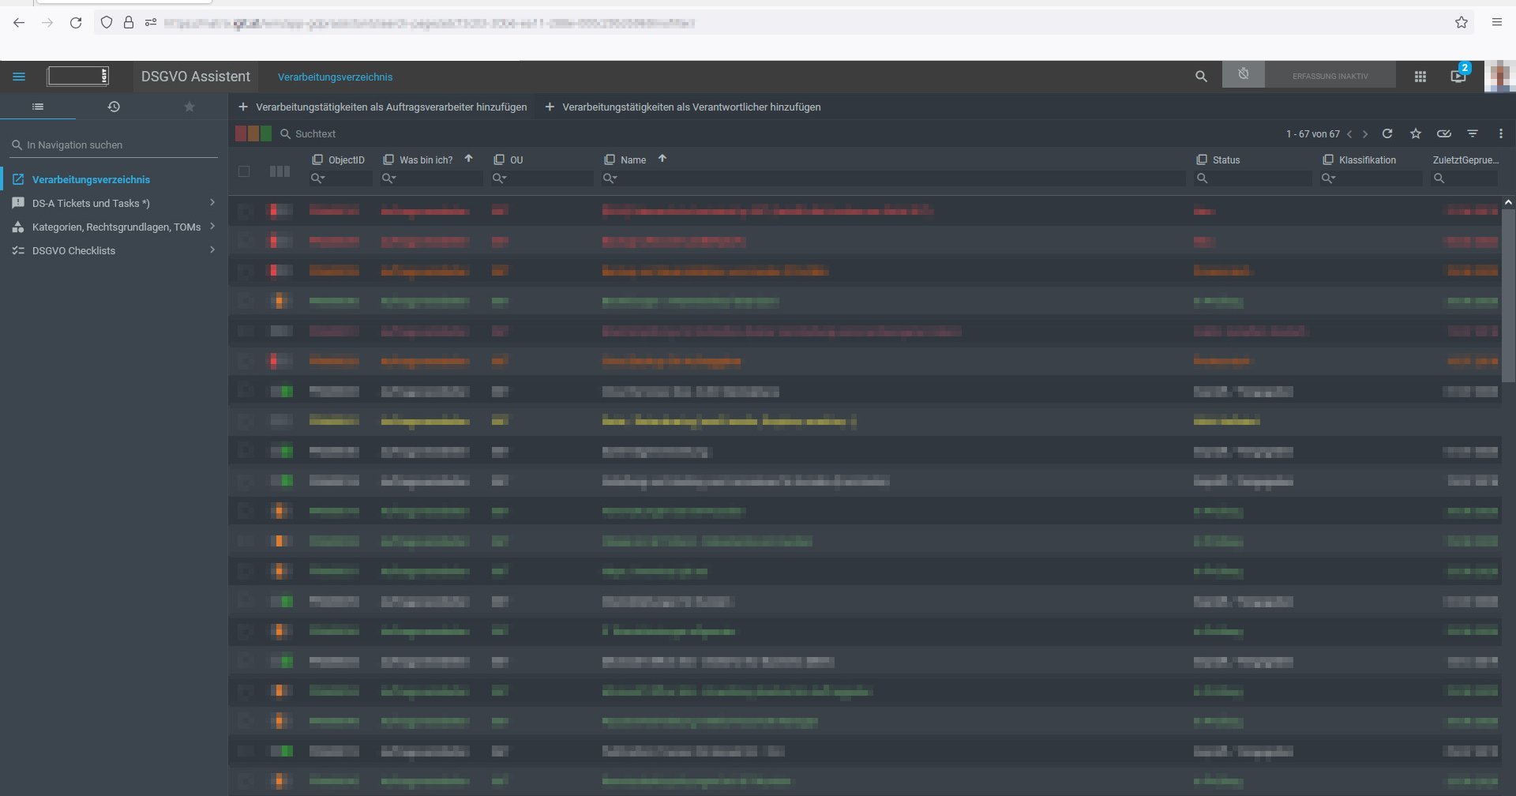This screenshot has width=1516, height=796.
Task: Open the filter options icon
Action: (1473, 133)
